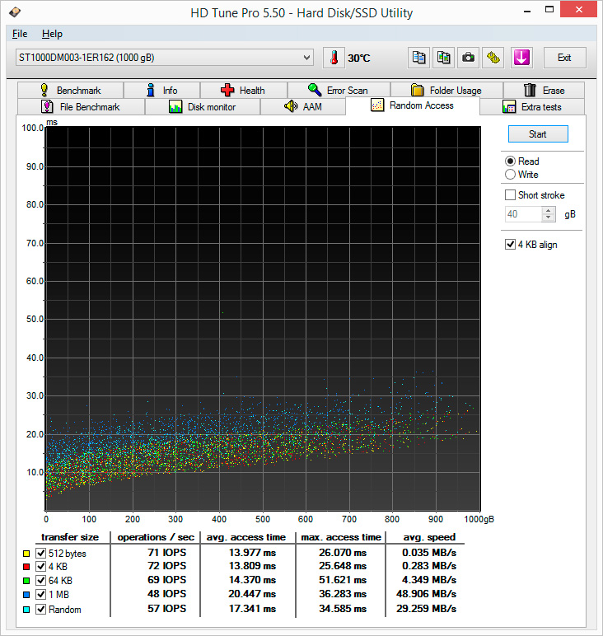The width and height of the screenshot is (603, 636).
Task: Click the temperature thermometer icon
Action: pos(334,58)
